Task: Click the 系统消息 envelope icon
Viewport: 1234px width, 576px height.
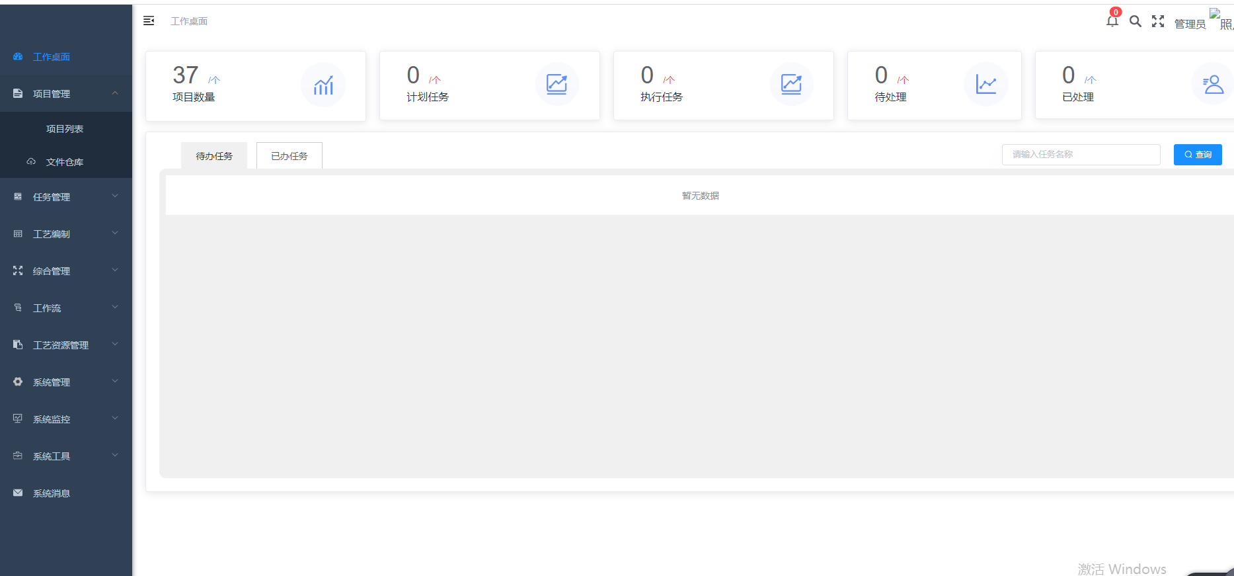Action: click(x=18, y=493)
